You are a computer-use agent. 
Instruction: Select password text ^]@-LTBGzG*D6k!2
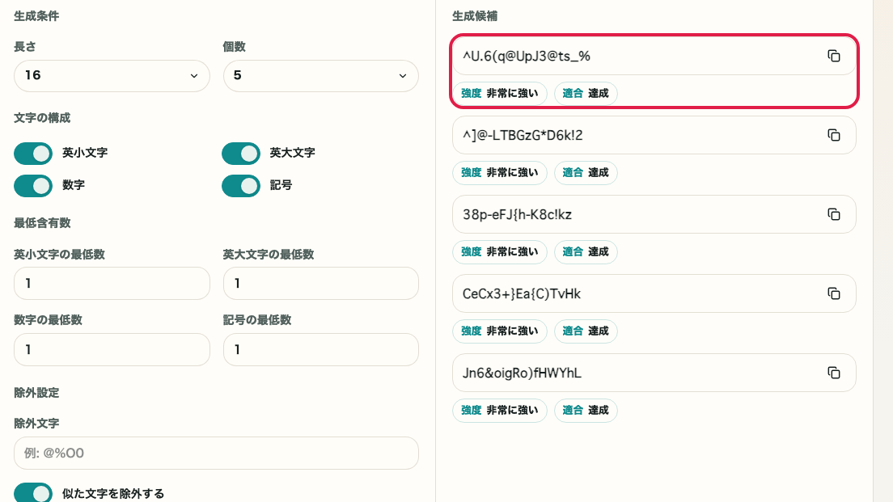pos(523,135)
